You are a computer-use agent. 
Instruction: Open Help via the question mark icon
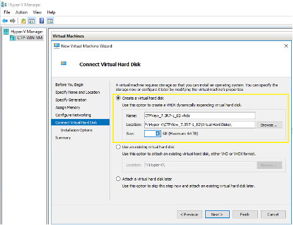click(42, 21)
